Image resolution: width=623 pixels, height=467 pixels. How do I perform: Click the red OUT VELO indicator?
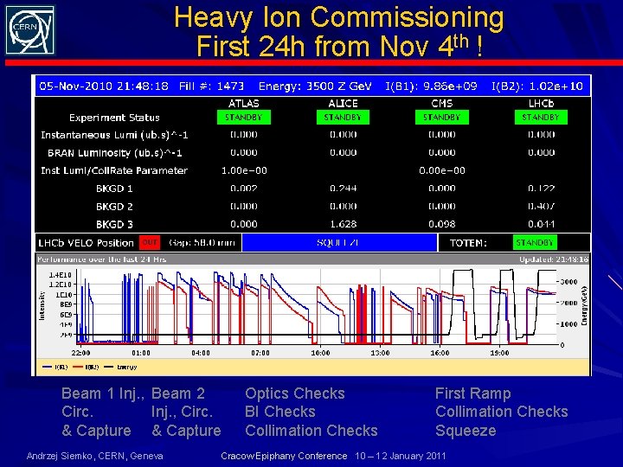click(x=150, y=243)
